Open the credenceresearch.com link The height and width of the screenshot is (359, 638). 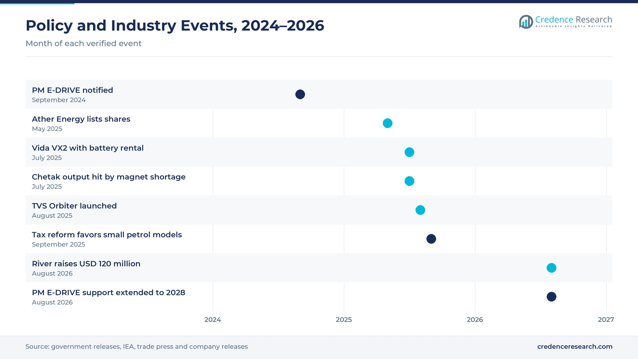pyautogui.click(x=575, y=347)
